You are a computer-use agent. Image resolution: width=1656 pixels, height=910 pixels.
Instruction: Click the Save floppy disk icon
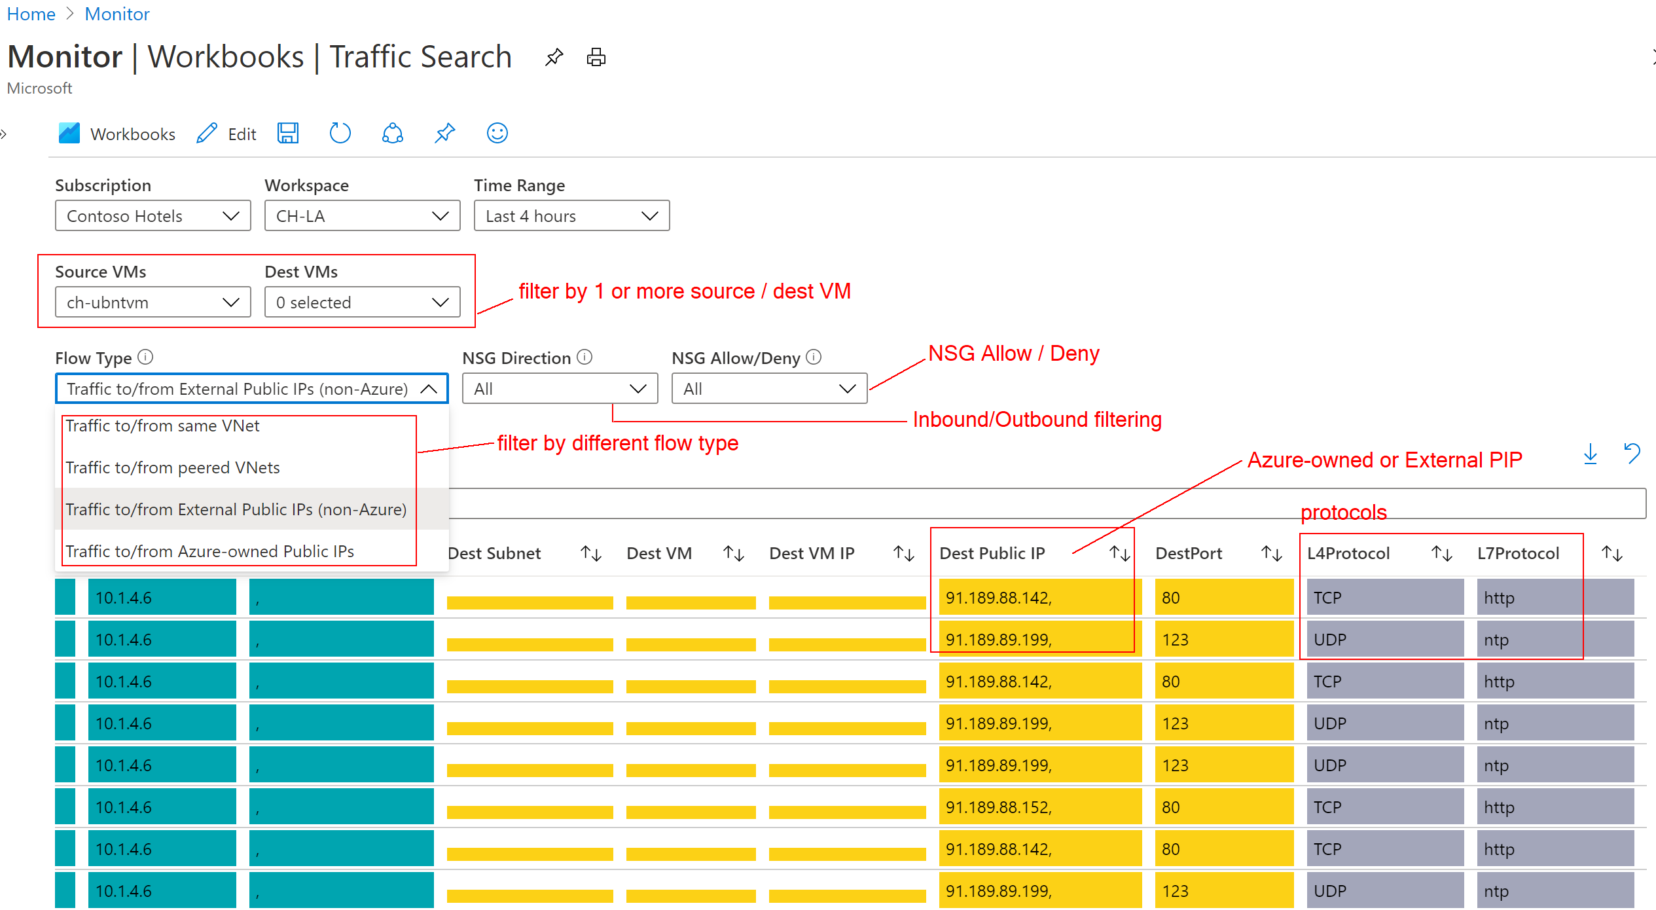click(288, 134)
